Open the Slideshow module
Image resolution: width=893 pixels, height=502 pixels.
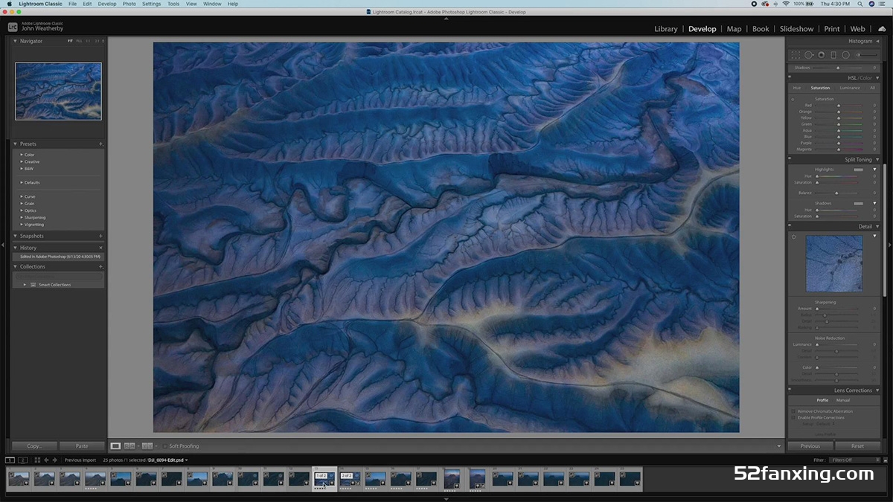coord(796,29)
